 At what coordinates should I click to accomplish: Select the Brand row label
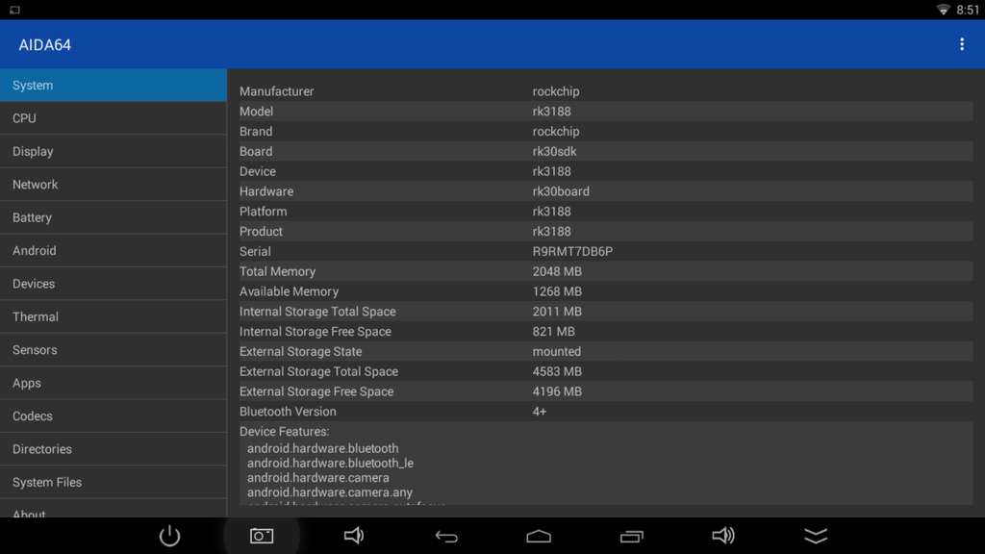(256, 131)
